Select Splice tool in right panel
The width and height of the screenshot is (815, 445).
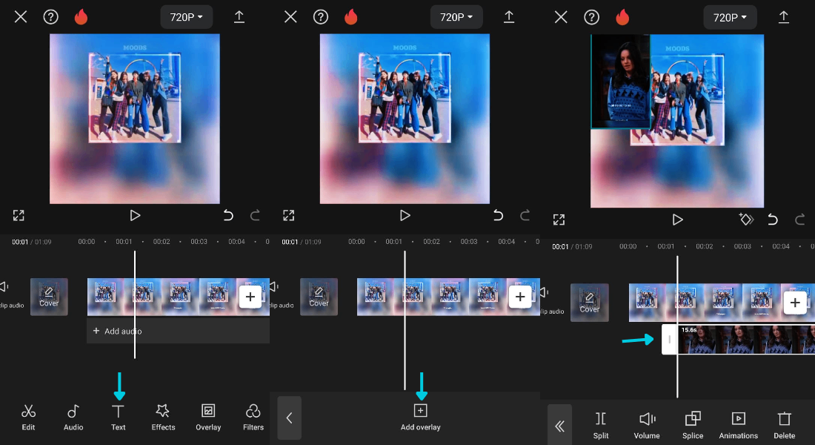point(692,425)
